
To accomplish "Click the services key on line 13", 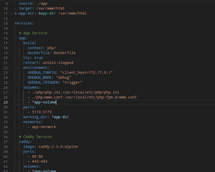I will coord(23,23).
